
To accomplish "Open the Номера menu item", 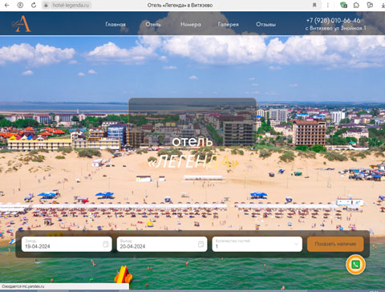I will [x=190, y=24].
